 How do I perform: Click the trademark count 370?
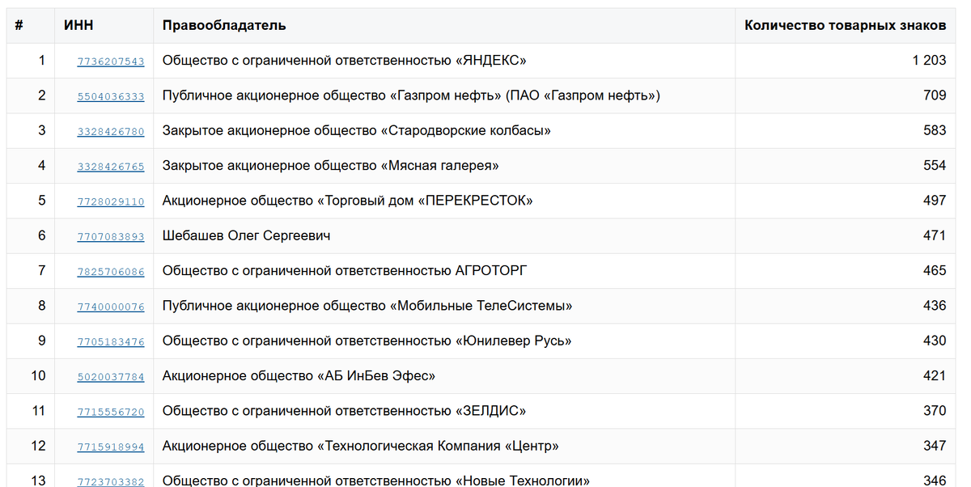pos(935,411)
